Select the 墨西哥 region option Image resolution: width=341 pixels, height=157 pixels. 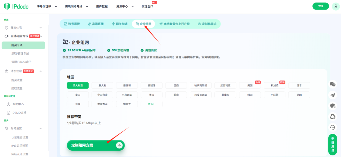click(x=127, y=85)
